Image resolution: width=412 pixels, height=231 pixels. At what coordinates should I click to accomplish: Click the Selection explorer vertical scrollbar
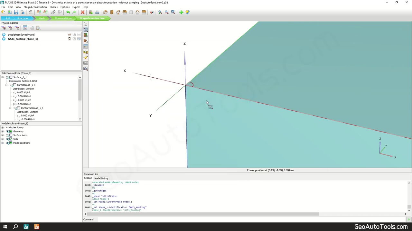click(80, 98)
